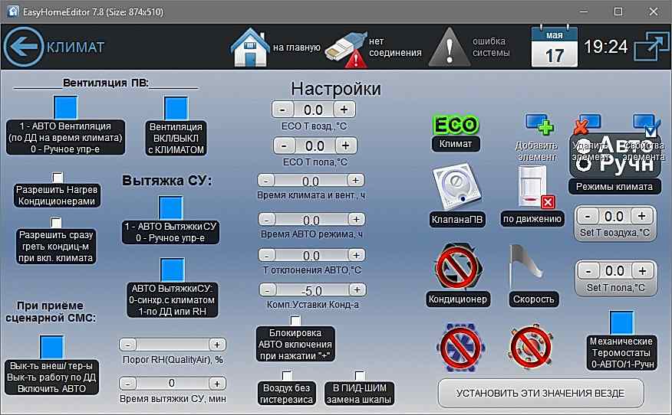The width and height of the screenshot is (672, 415).
Task: Decrease Время климата и вент. value
Action: (266, 181)
